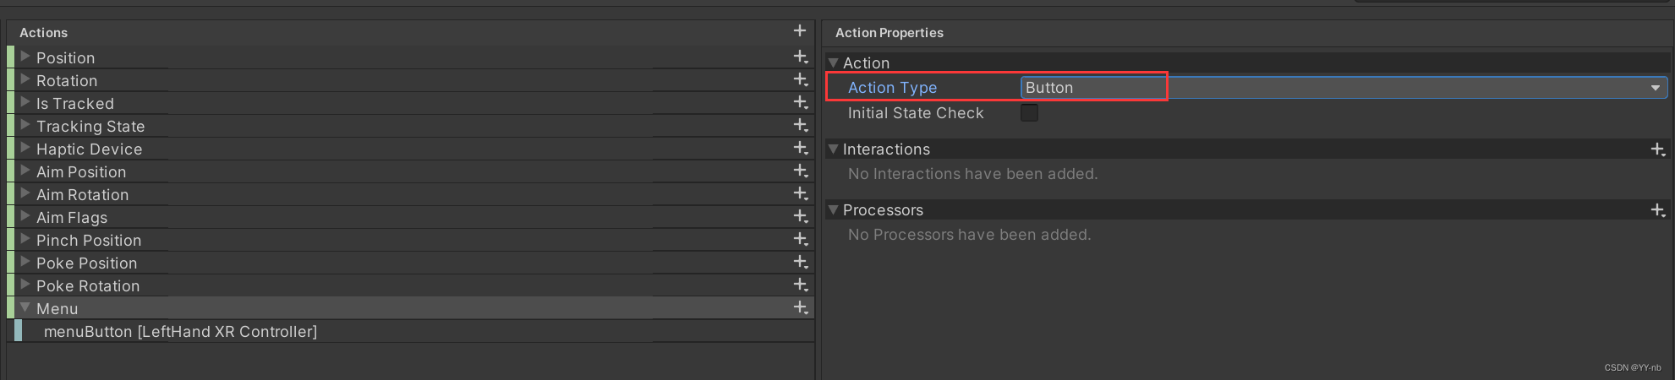Select the menuButton LeftHand XR Controller binding
The height and width of the screenshot is (380, 1675).
(x=180, y=332)
